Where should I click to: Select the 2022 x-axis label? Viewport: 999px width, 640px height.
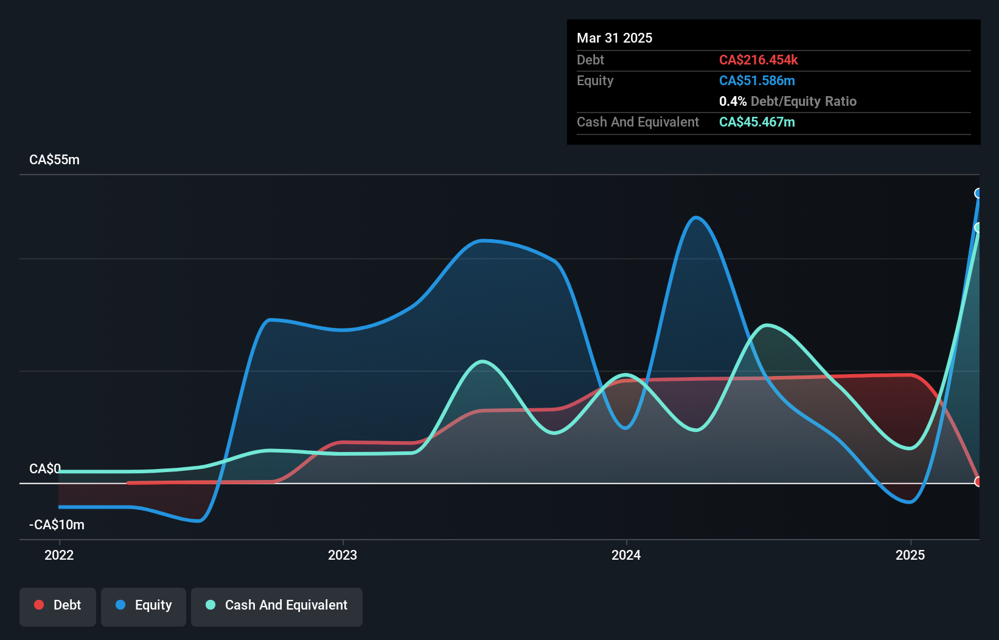pyautogui.click(x=59, y=555)
